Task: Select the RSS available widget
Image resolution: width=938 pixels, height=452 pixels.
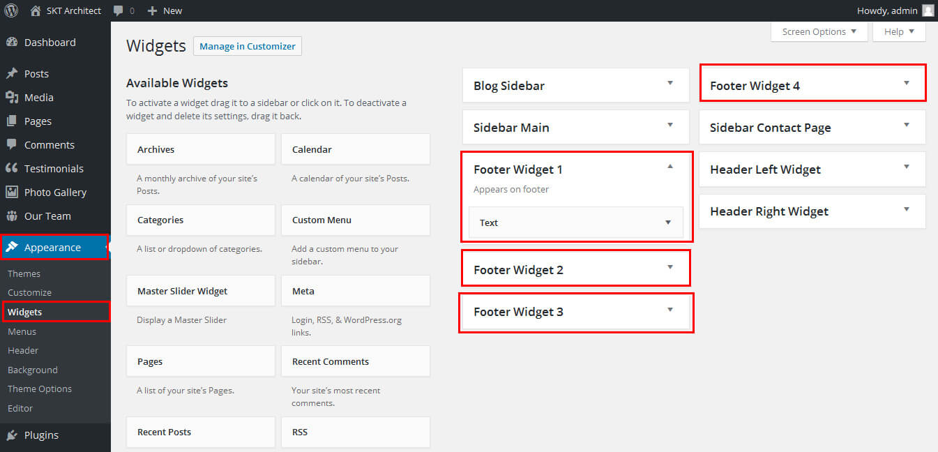Action: pos(356,432)
